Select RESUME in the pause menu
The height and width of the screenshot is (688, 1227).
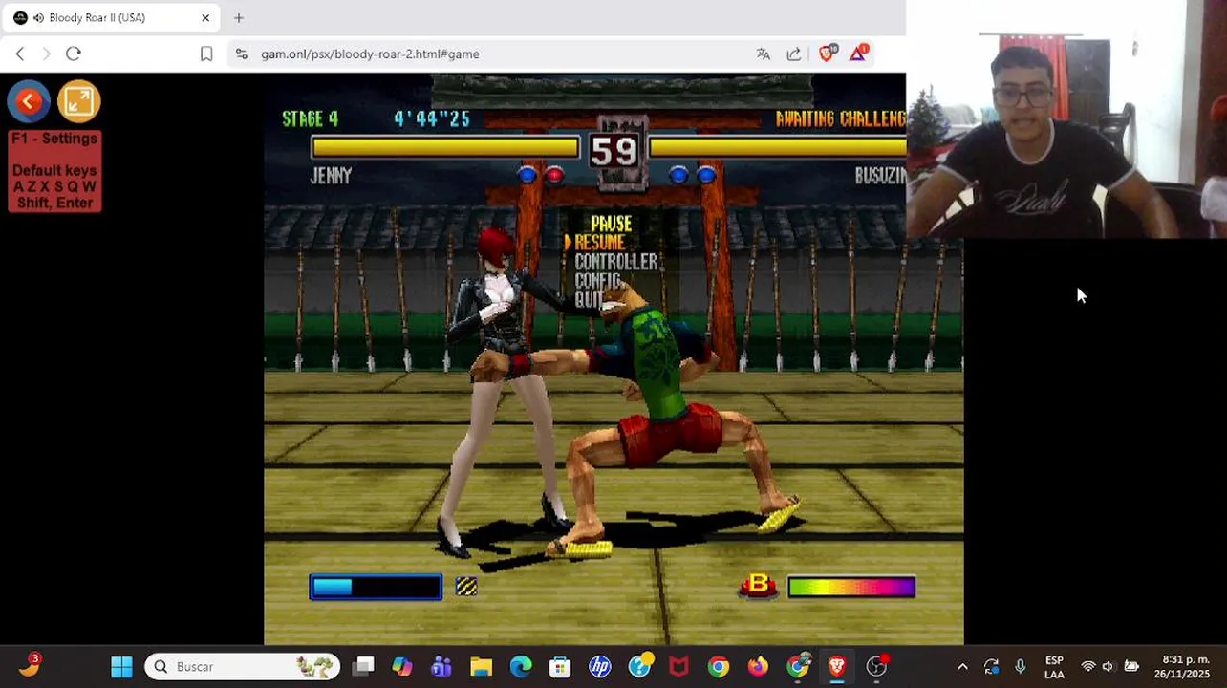599,243
